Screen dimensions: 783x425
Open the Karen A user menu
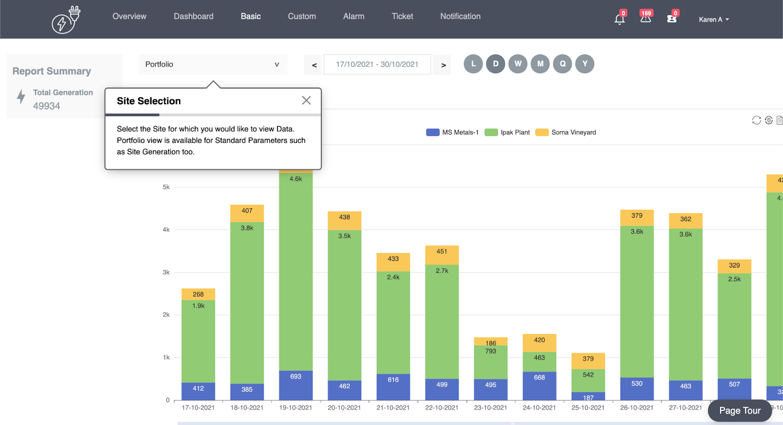[x=714, y=20]
